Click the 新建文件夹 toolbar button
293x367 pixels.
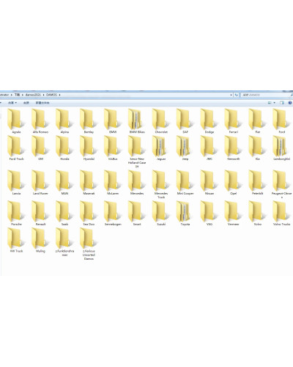point(42,103)
